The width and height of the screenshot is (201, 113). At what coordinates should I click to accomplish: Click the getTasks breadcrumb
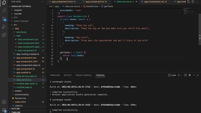107,6
